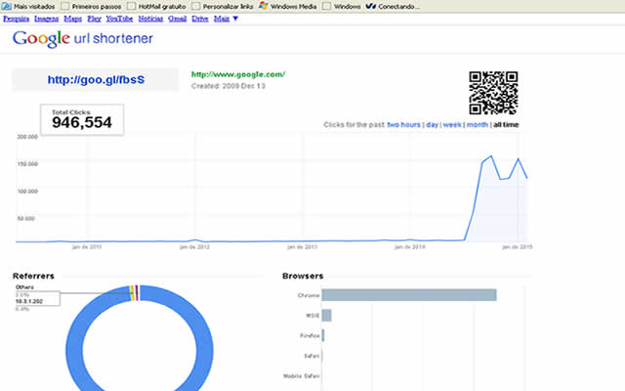Screen dimensions: 625x391
Task: Click the QR code image
Action: coord(492,93)
